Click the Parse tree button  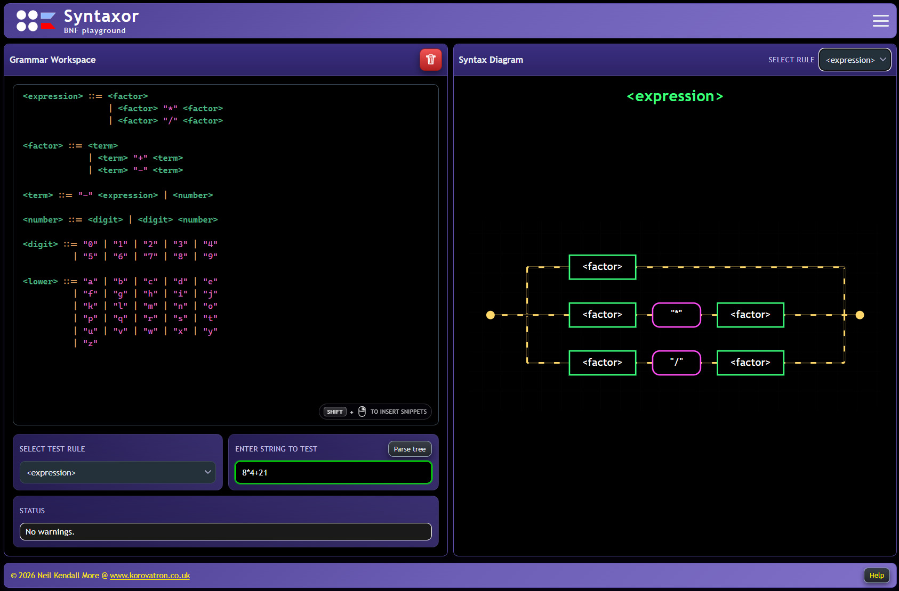pyautogui.click(x=410, y=449)
